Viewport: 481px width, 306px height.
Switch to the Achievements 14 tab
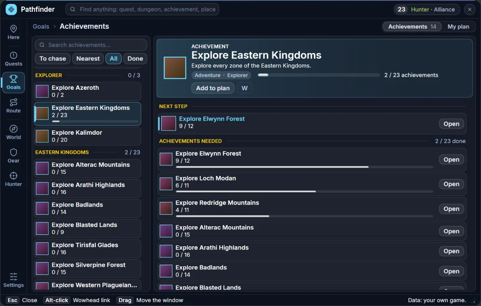pyautogui.click(x=412, y=27)
